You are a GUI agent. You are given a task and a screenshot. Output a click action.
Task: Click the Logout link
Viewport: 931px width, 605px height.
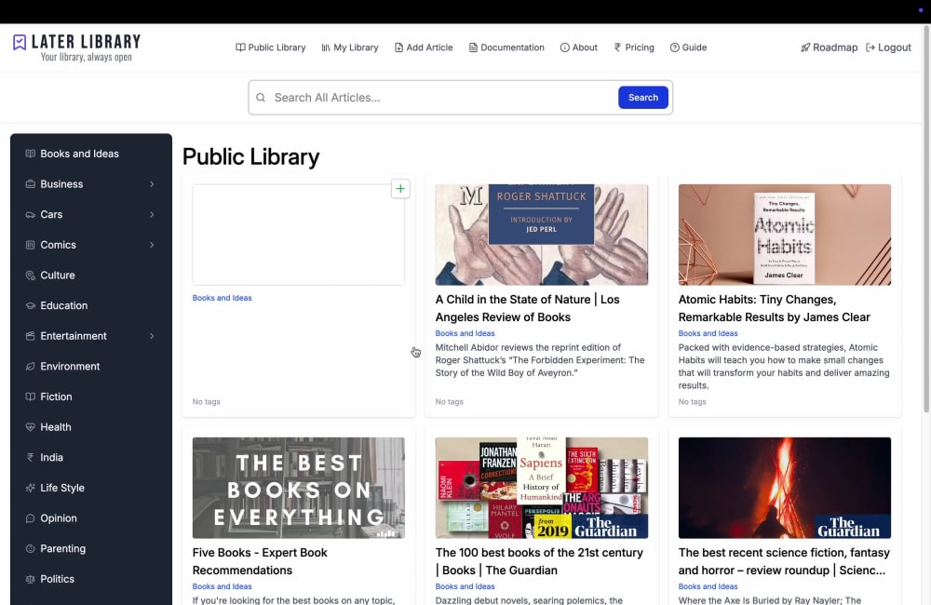[888, 47]
